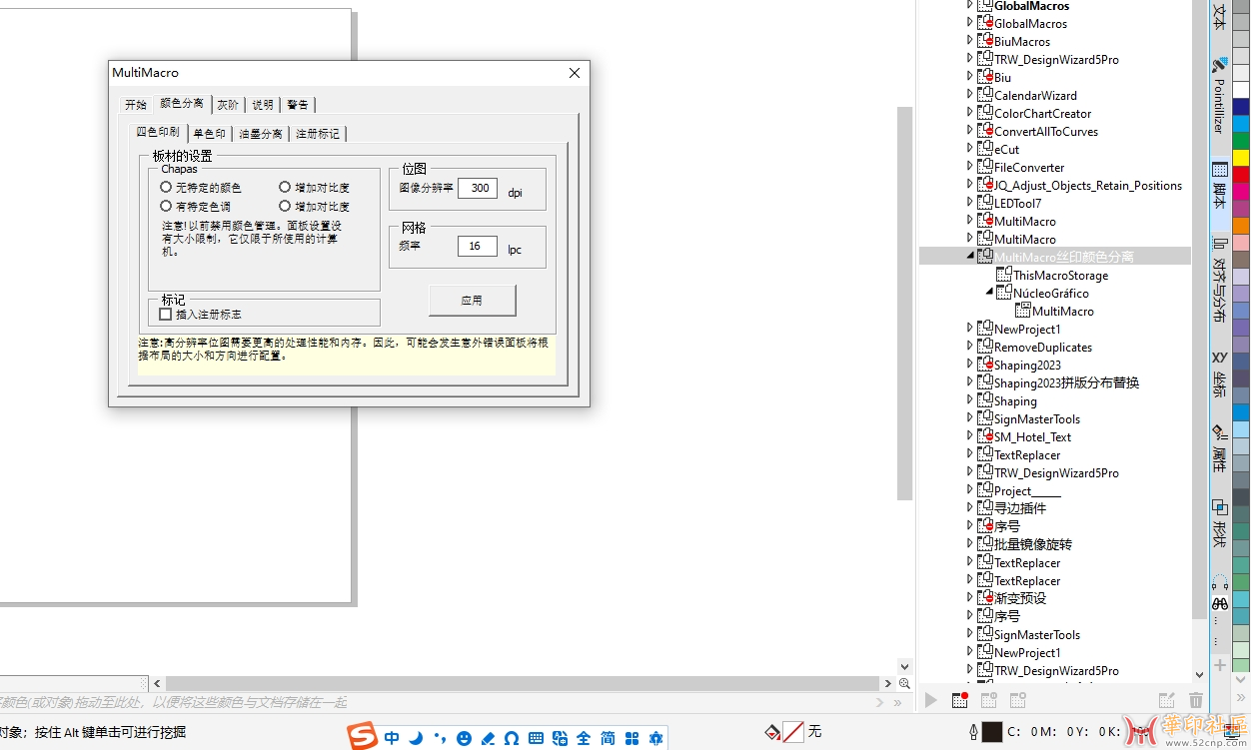Screen dimensions: 1251x750
Task: Open the 属性 properties docker tab
Action: coord(1219,447)
